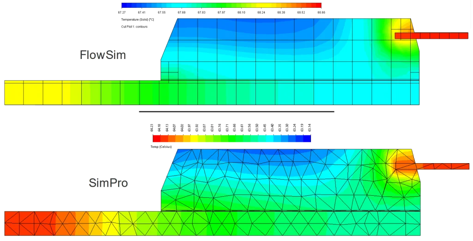The image size is (473, 241).
Task: Select the 63.61 SimPro legend value
Action: pyautogui.click(x=242, y=128)
